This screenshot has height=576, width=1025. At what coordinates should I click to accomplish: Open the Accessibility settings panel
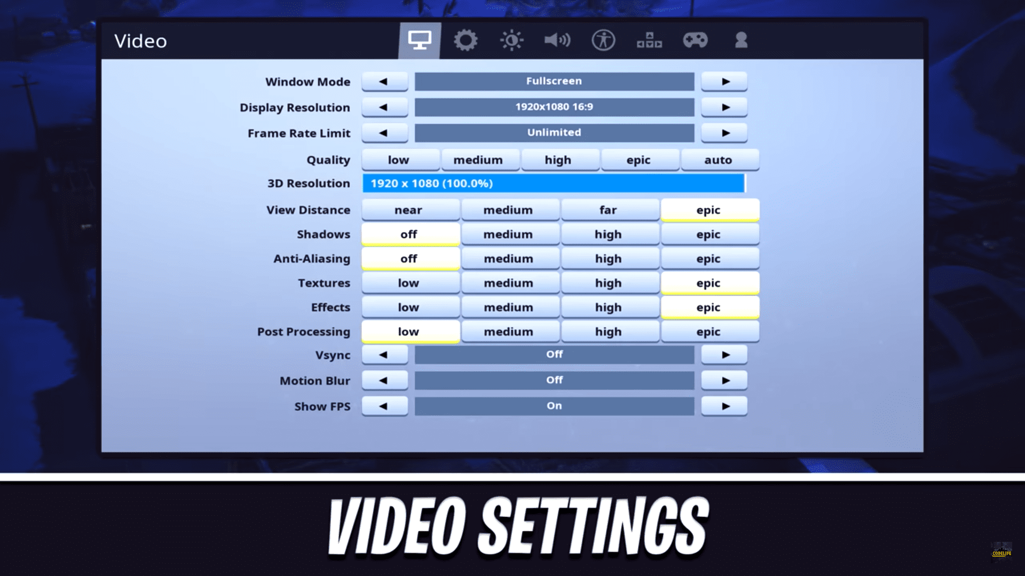(x=603, y=40)
